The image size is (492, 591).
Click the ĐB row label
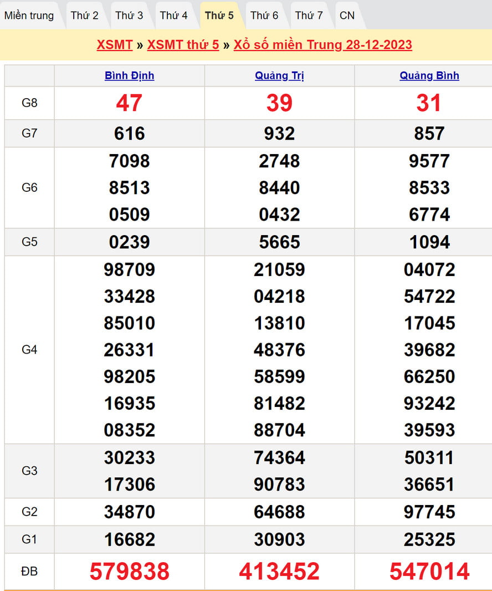pyautogui.click(x=29, y=572)
